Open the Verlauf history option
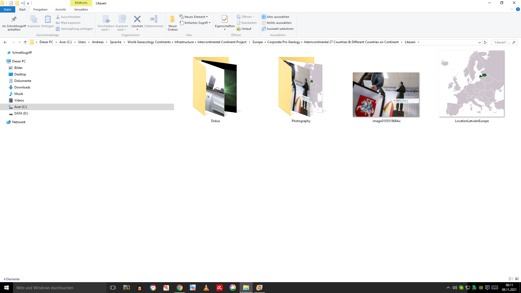This screenshot has height=293, width=521. [244, 29]
